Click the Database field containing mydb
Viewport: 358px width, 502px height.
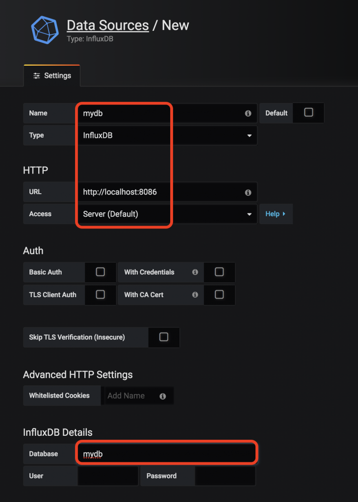pyautogui.click(x=167, y=453)
